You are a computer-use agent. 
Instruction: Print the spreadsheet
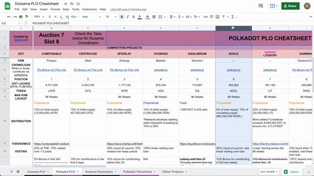coord(21,17)
